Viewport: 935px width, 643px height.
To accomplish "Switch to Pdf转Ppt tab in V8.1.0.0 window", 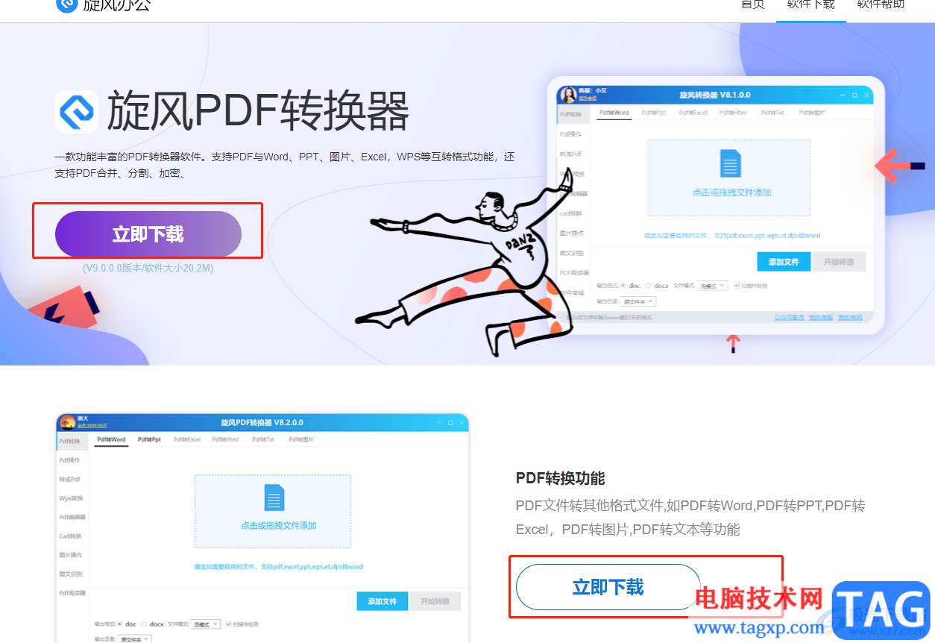I will coord(654,113).
